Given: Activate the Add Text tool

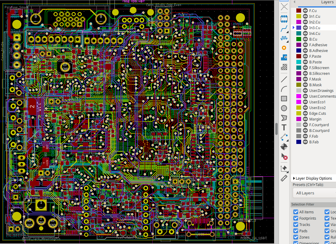Looking at the screenshot, I should [x=284, y=127].
